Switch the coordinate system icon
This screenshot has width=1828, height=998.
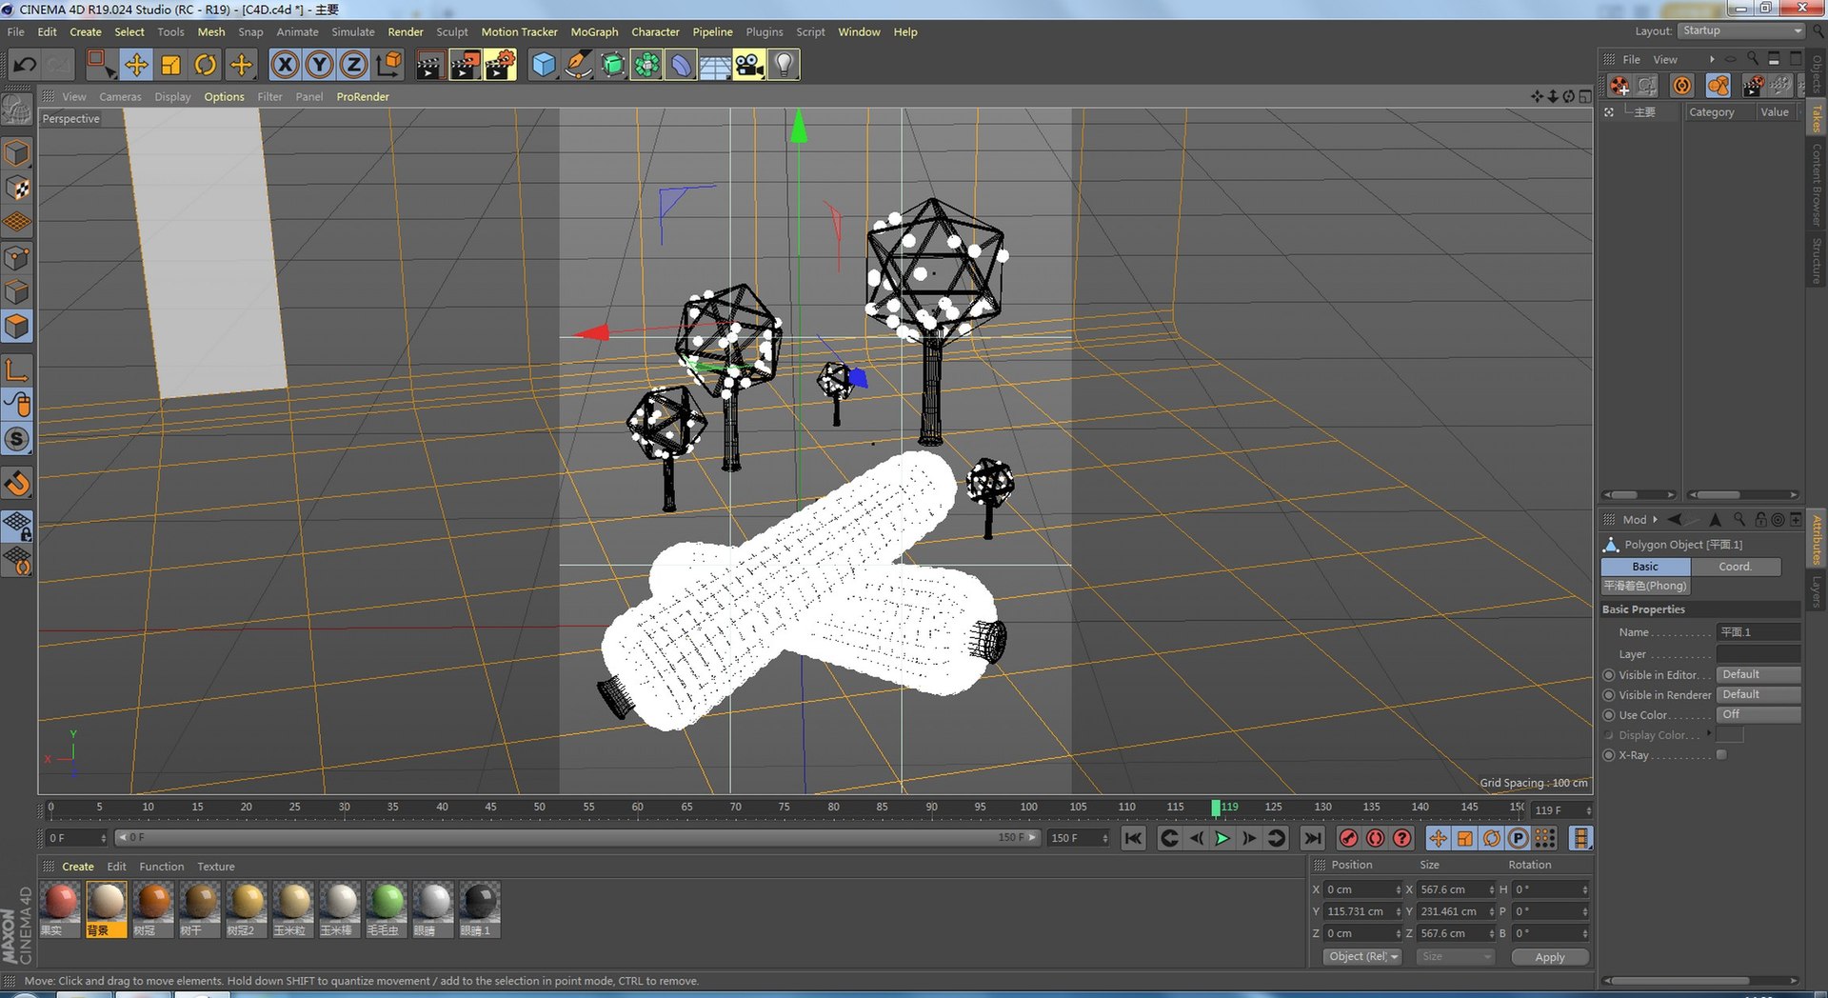(388, 65)
